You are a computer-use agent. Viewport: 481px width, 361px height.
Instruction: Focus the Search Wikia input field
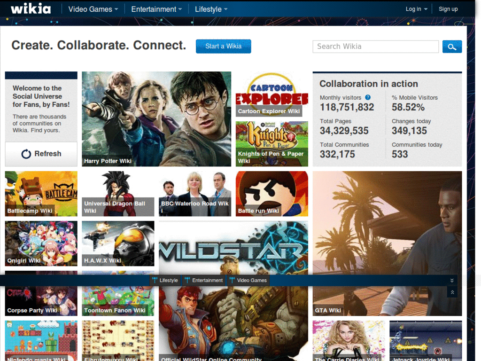pos(375,47)
